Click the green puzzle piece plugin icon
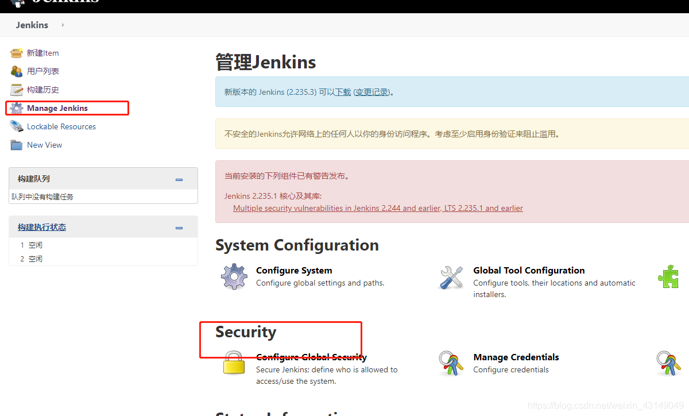Viewport: 689px width, 416px height. coord(668,276)
